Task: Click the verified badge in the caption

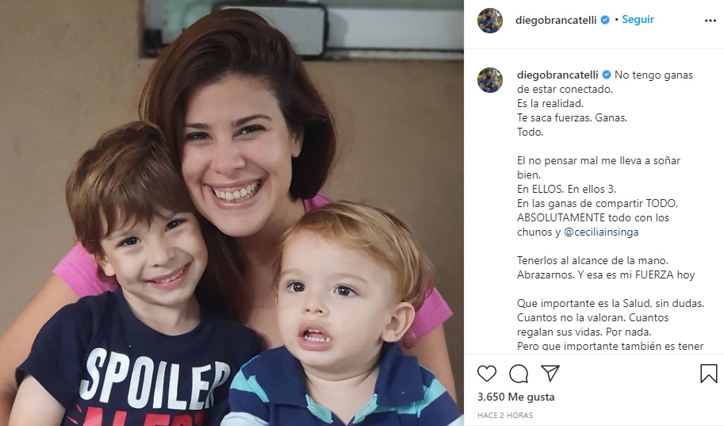Action: click(607, 75)
